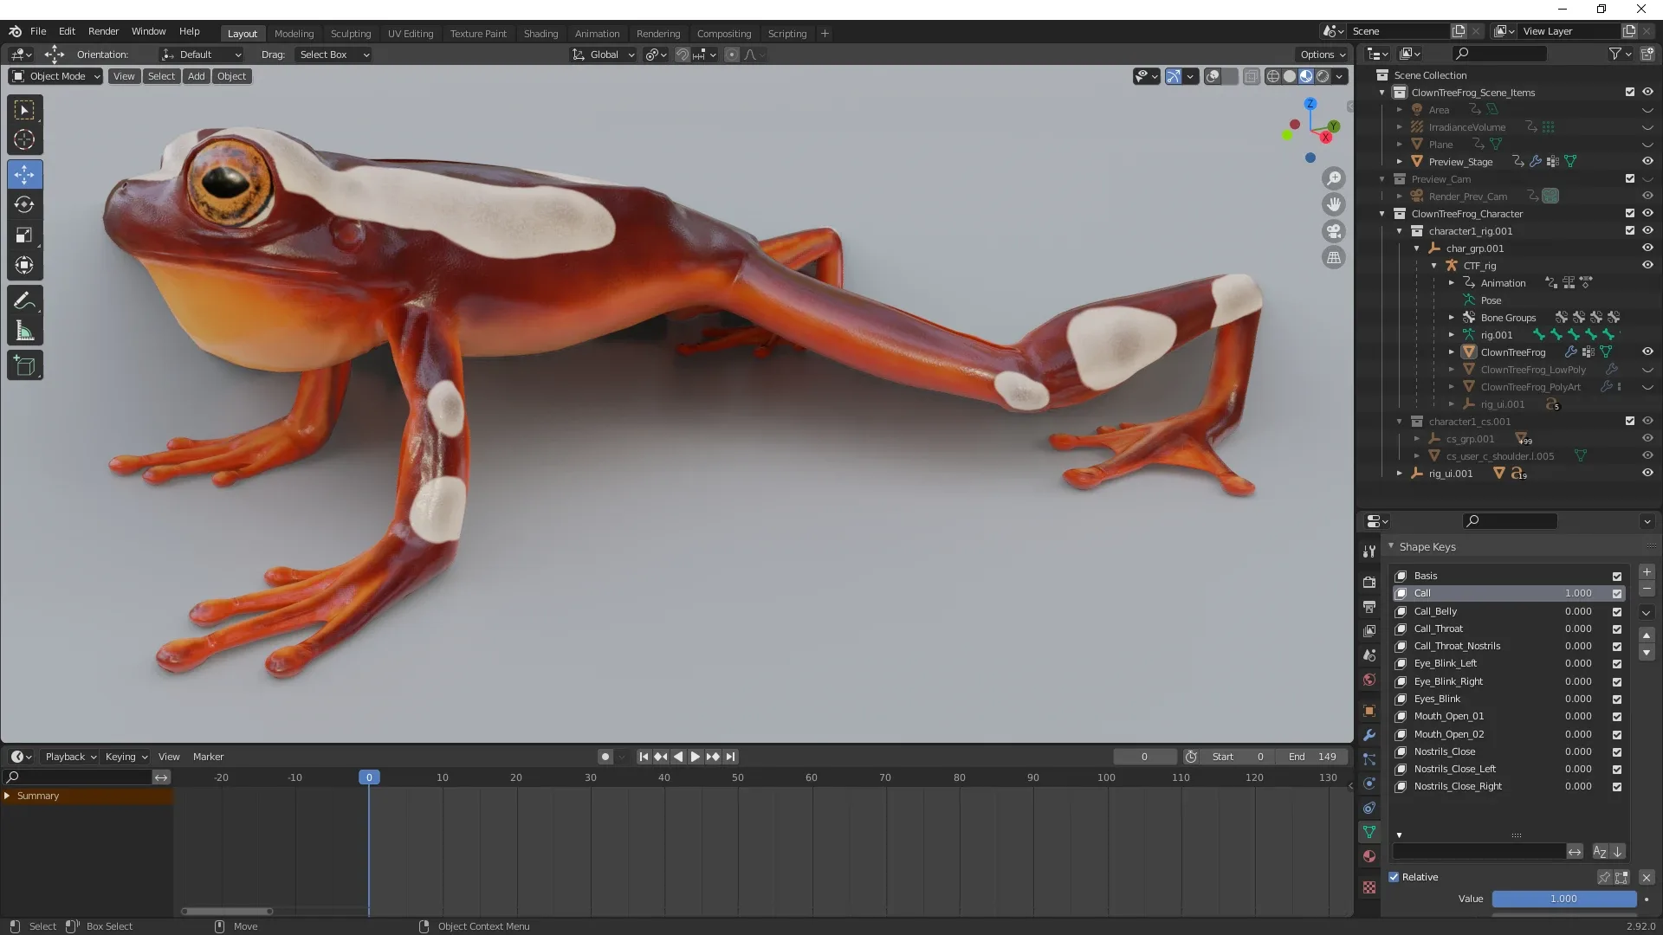Click the Blender logo menu icon
The height and width of the screenshot is (935, 1663).
pyautogui.click(x=15, y=31)
